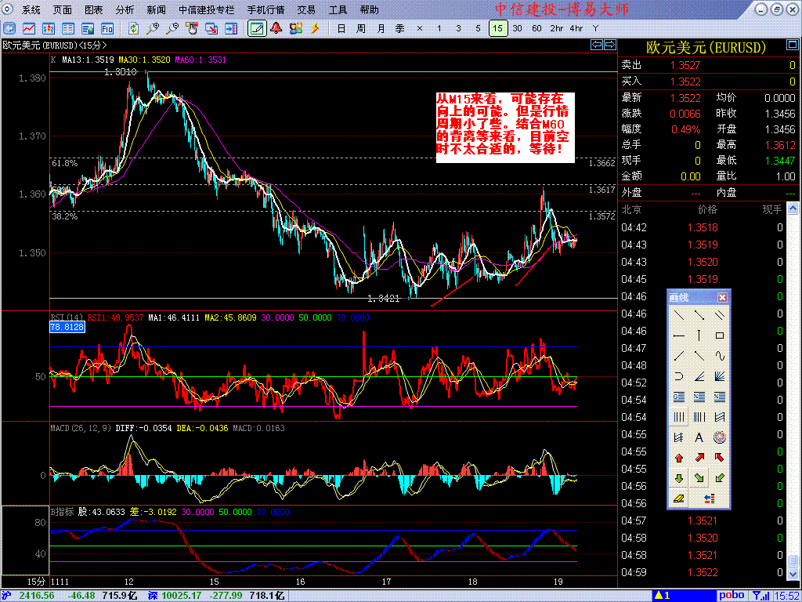This screenshot has width=802, height=602.
Task: Switch to the 4hr period
Action: (x=576, y=28)
